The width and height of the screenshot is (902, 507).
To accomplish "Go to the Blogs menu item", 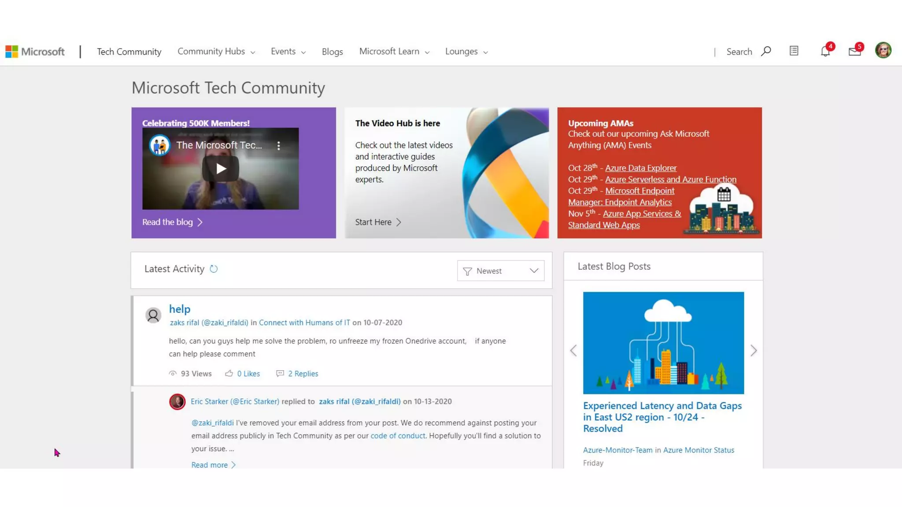I will (x=332, y=52).
